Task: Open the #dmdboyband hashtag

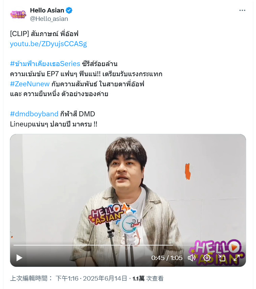Action: pyautogui.click(x=34, y=114)
